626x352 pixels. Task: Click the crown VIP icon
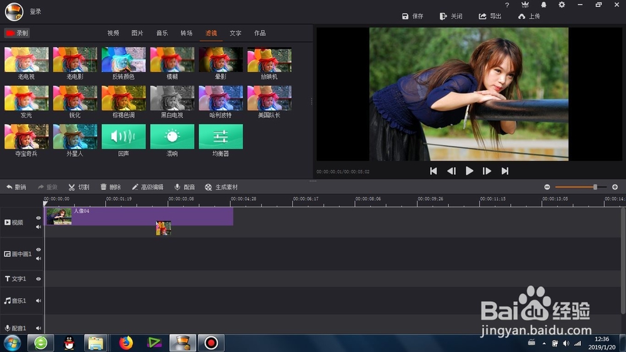525,5
